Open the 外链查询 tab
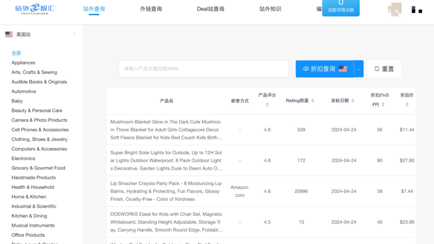Image resolution: width=434 pixels, height=244 pixels. (x=151, y=9)
